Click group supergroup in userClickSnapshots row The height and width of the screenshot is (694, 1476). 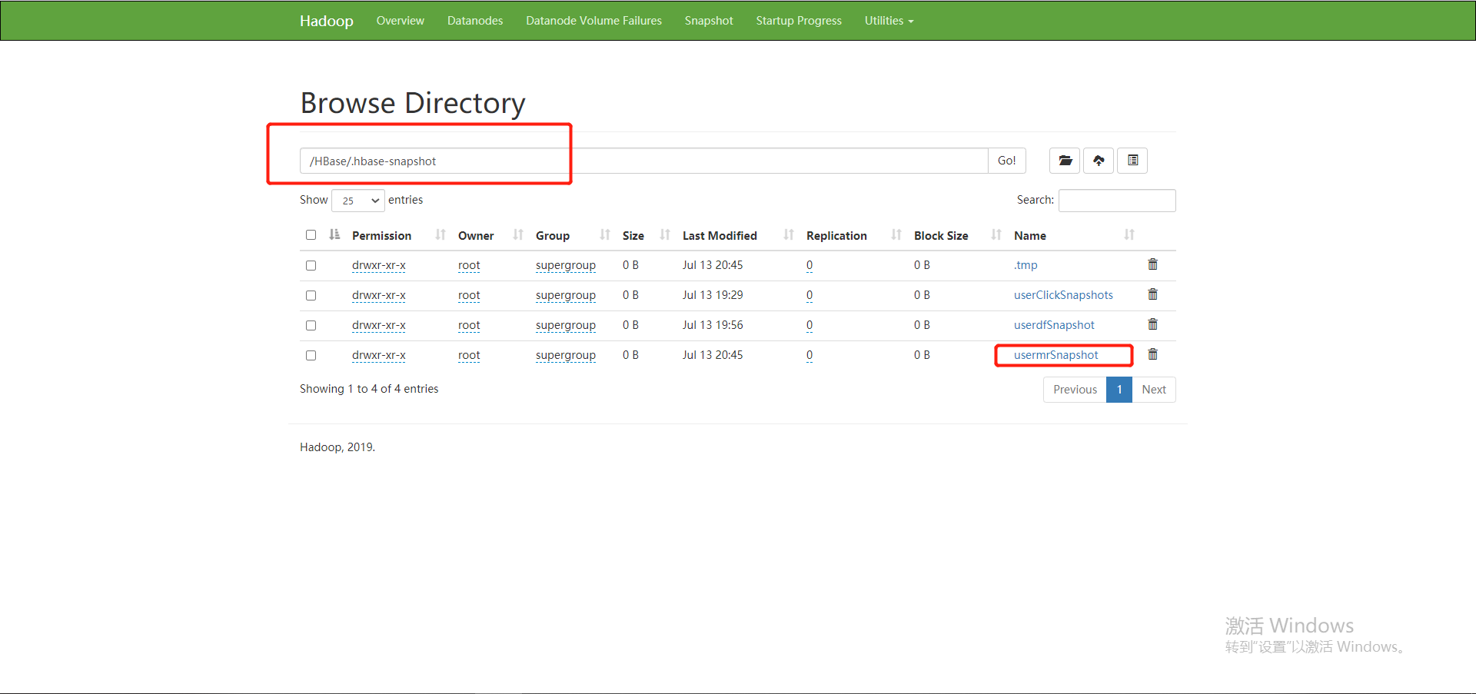[566, 295]
